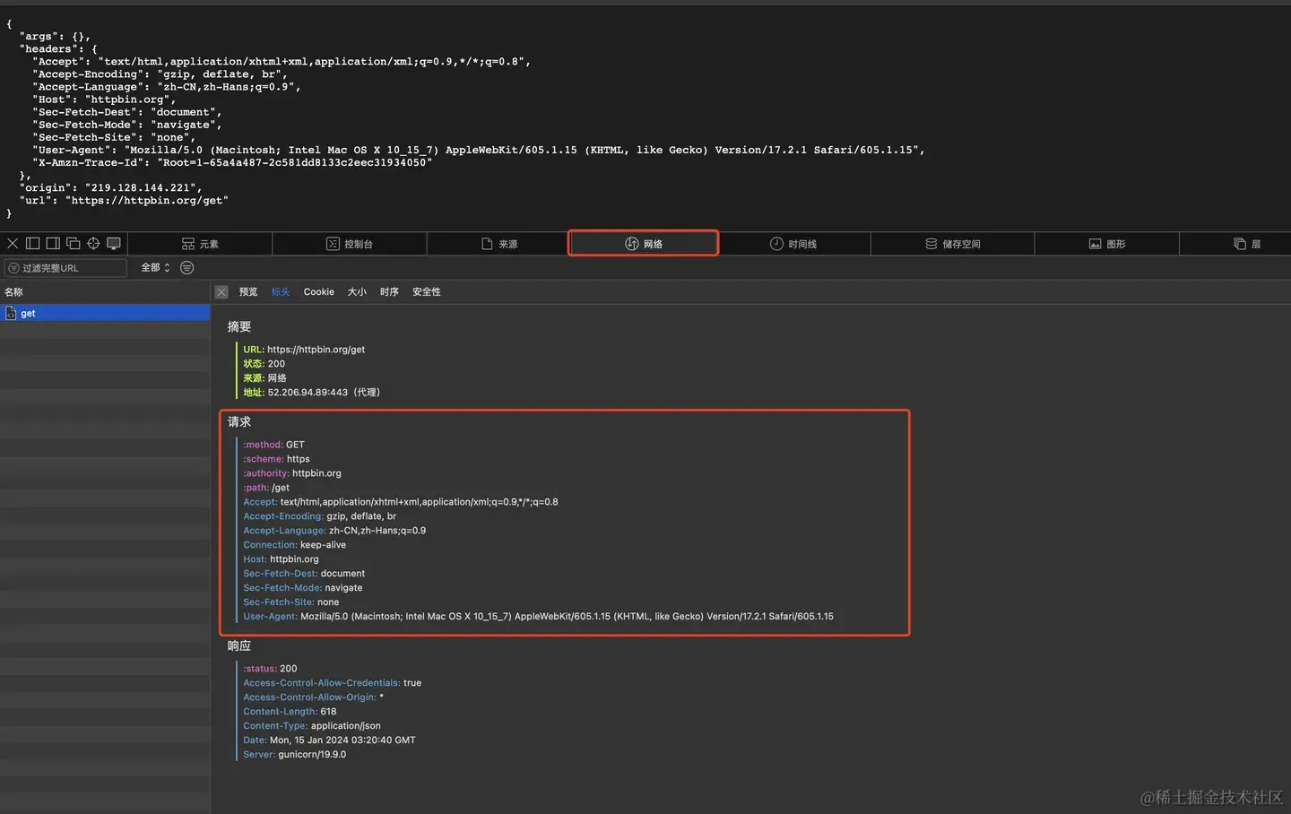Click the :path /get line
Viewport: 1291px width, 814px height.
click(x=266, y=488)
